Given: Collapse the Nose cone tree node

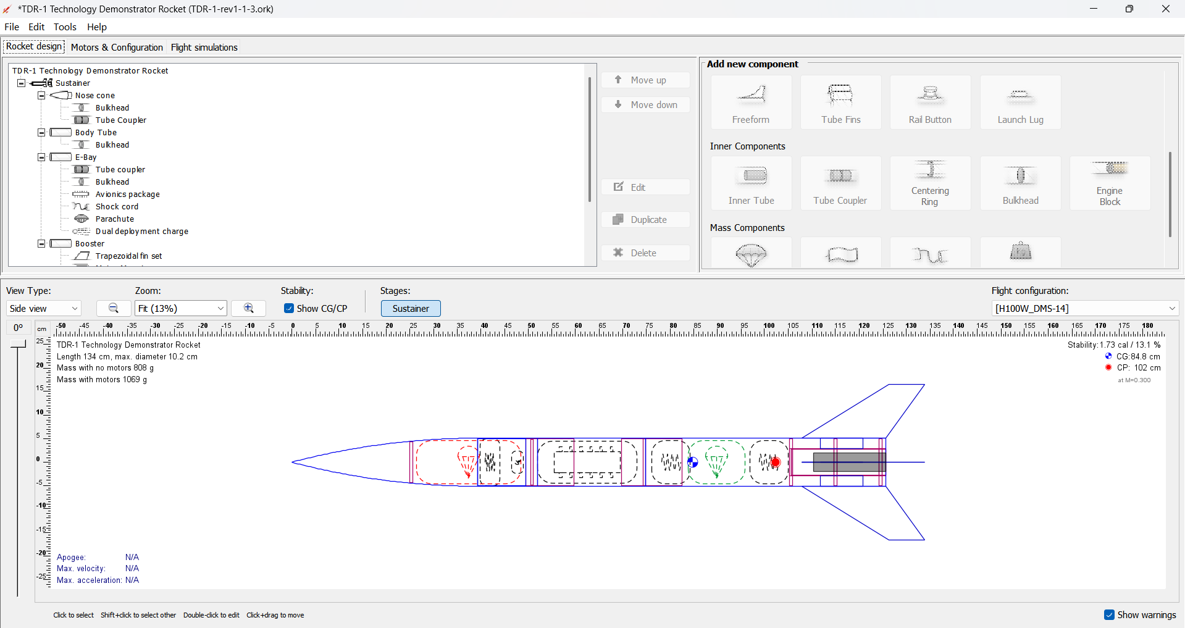Looking at the screenshot, I should [41, 95].
